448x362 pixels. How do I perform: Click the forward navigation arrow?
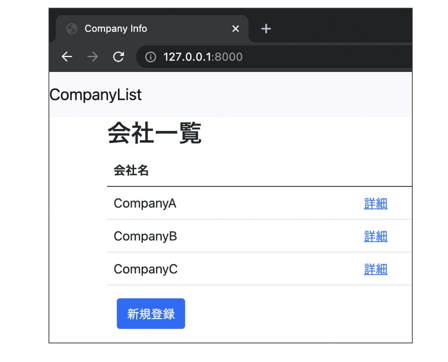click(92, 57)
